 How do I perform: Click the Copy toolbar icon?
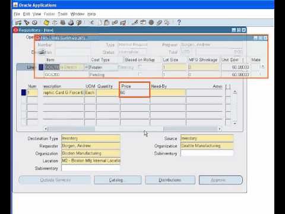tap(100, 23)
